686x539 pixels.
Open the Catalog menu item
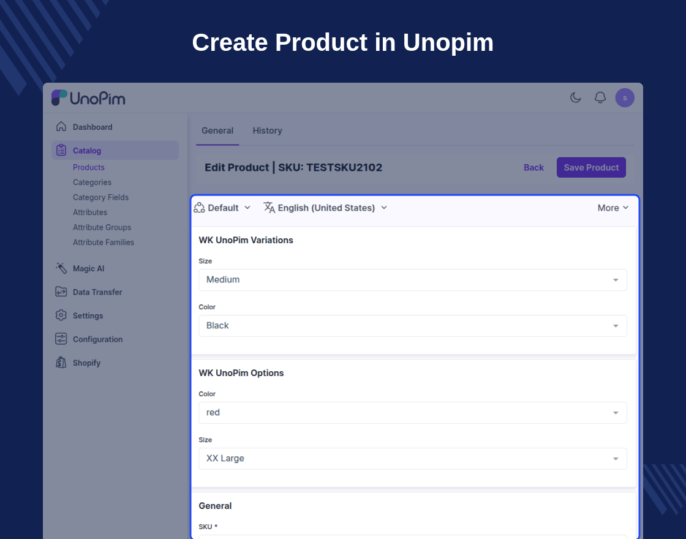tap(115, 151)
